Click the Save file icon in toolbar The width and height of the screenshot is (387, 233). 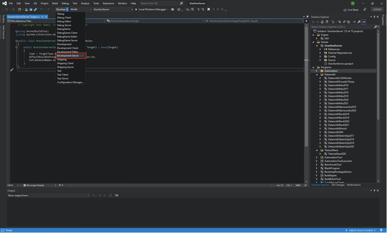[31, 9]
